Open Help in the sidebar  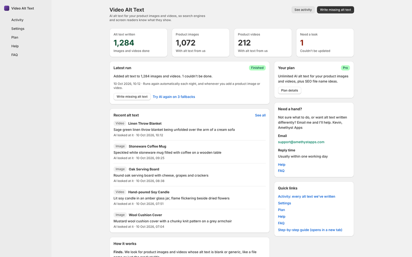click(15, 46)
